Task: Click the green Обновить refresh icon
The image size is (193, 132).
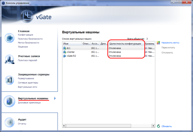Action: coord(158,126)
